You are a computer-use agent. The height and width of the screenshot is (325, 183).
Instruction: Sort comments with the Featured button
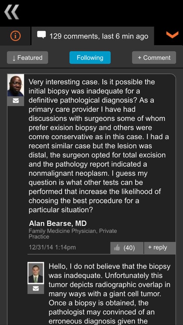tap(27, 58)
